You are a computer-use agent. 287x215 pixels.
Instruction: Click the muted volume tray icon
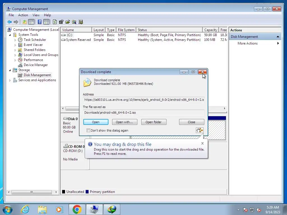point(259,210)
